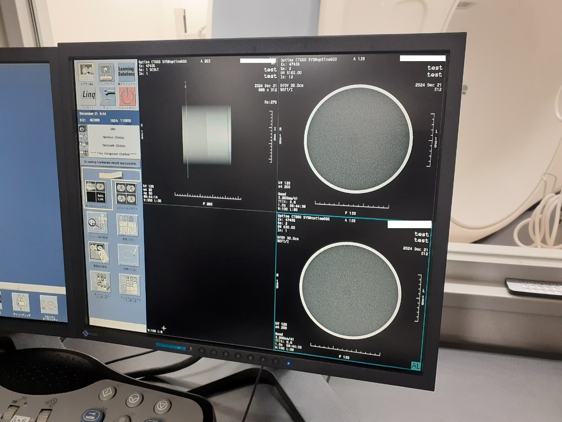Select the Auto View layout with Auto Link

[95, 192]
